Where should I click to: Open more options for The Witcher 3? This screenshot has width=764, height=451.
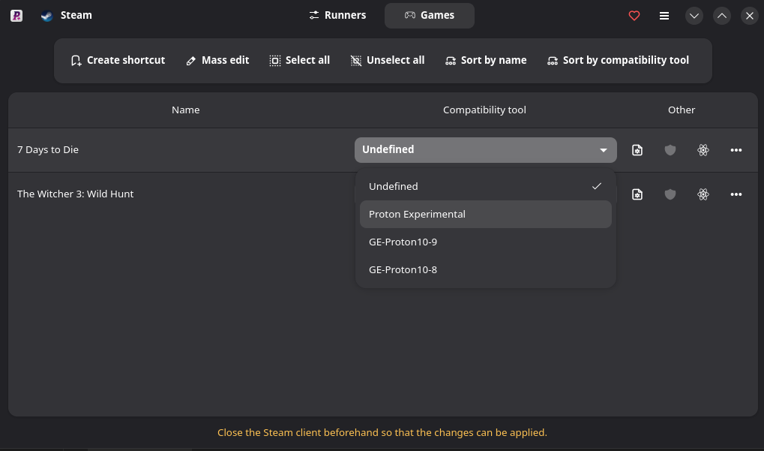pyautogui.click(x=736, y=194)
